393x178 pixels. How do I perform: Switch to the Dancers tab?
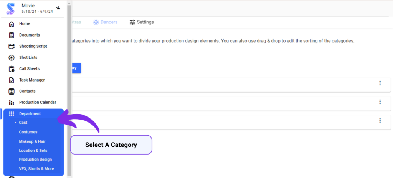pos(105,22)
